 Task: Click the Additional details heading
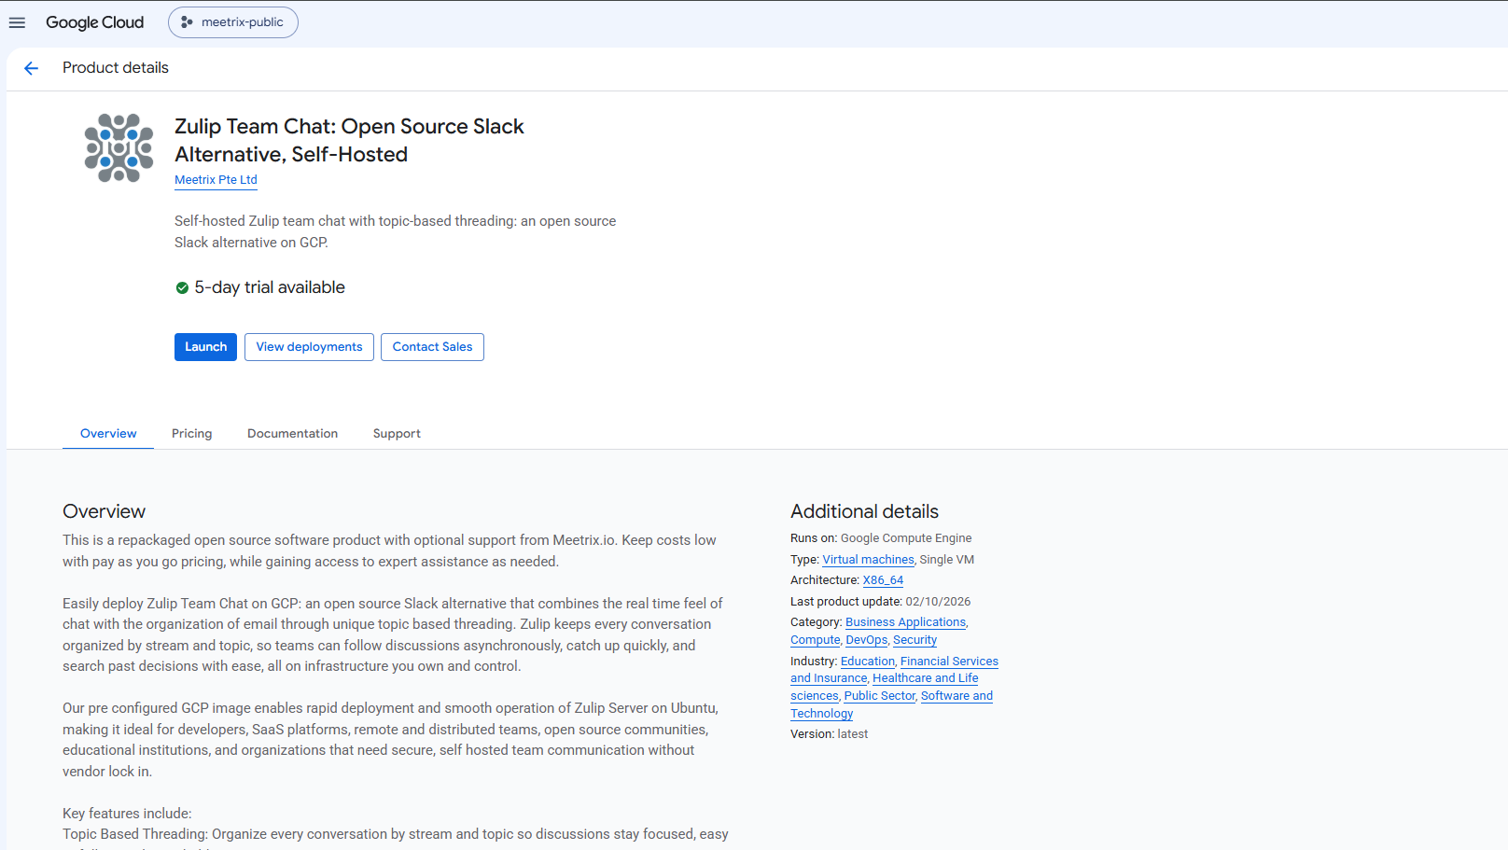[x=864, y=511]
